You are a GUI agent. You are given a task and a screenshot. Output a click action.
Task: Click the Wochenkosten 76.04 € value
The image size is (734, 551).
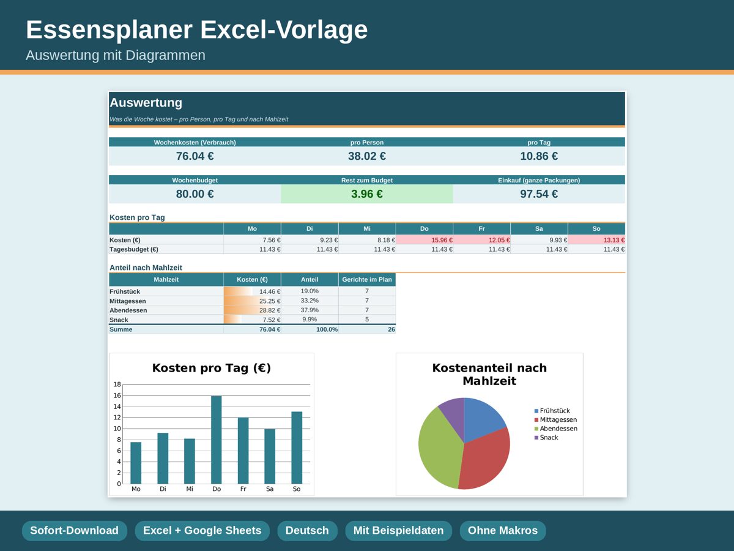[195, 156]
